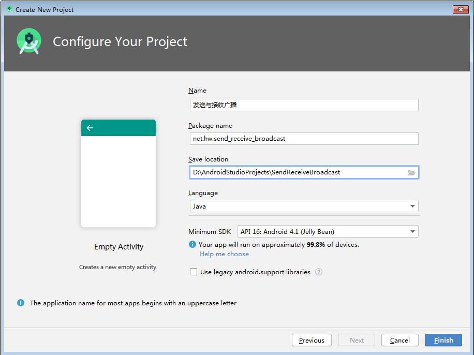
Task: Focus the Name text field
Action: [x=304, y=105]
